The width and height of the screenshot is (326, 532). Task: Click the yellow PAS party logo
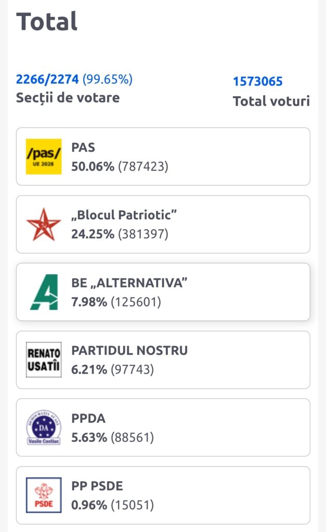tap(44, 156)
